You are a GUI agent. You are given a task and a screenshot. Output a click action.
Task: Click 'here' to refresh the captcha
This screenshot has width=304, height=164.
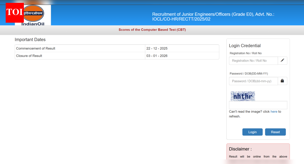(274, 112)
